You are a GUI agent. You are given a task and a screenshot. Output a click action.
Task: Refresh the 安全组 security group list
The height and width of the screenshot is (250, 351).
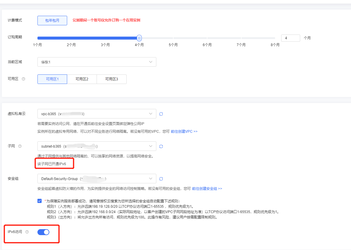coord(161,179)
